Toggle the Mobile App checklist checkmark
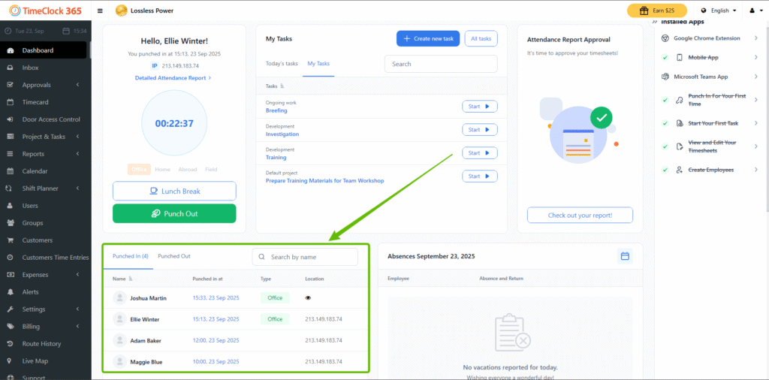Image resolution: width=769 pixels, height=380 pixels. click(665, 57)
